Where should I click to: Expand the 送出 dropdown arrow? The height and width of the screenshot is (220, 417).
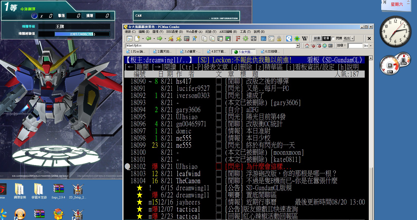[x=352, y=39]
